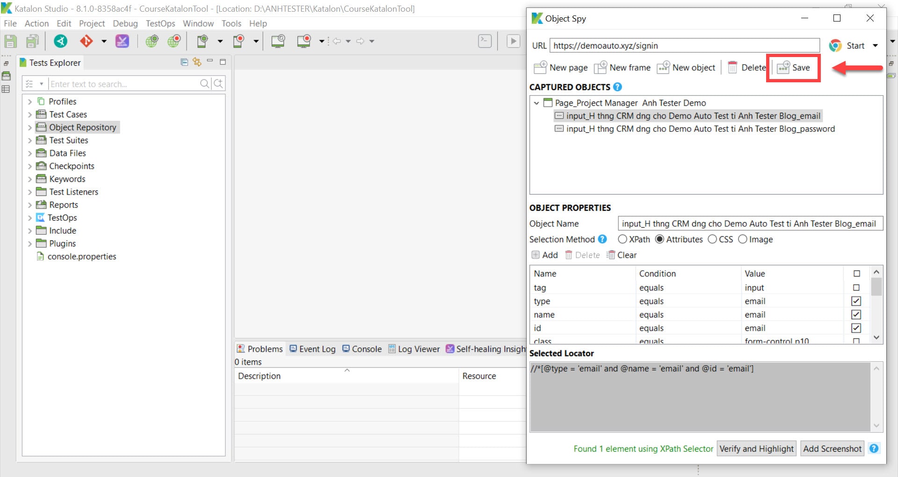Click the New page button

[561, 68]
